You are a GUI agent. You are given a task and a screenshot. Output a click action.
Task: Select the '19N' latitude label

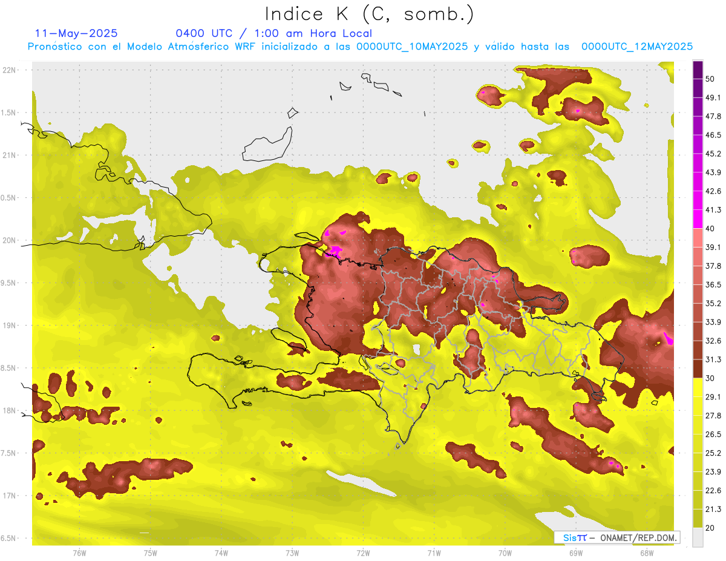pyautogui.click(x=10, y=325)
